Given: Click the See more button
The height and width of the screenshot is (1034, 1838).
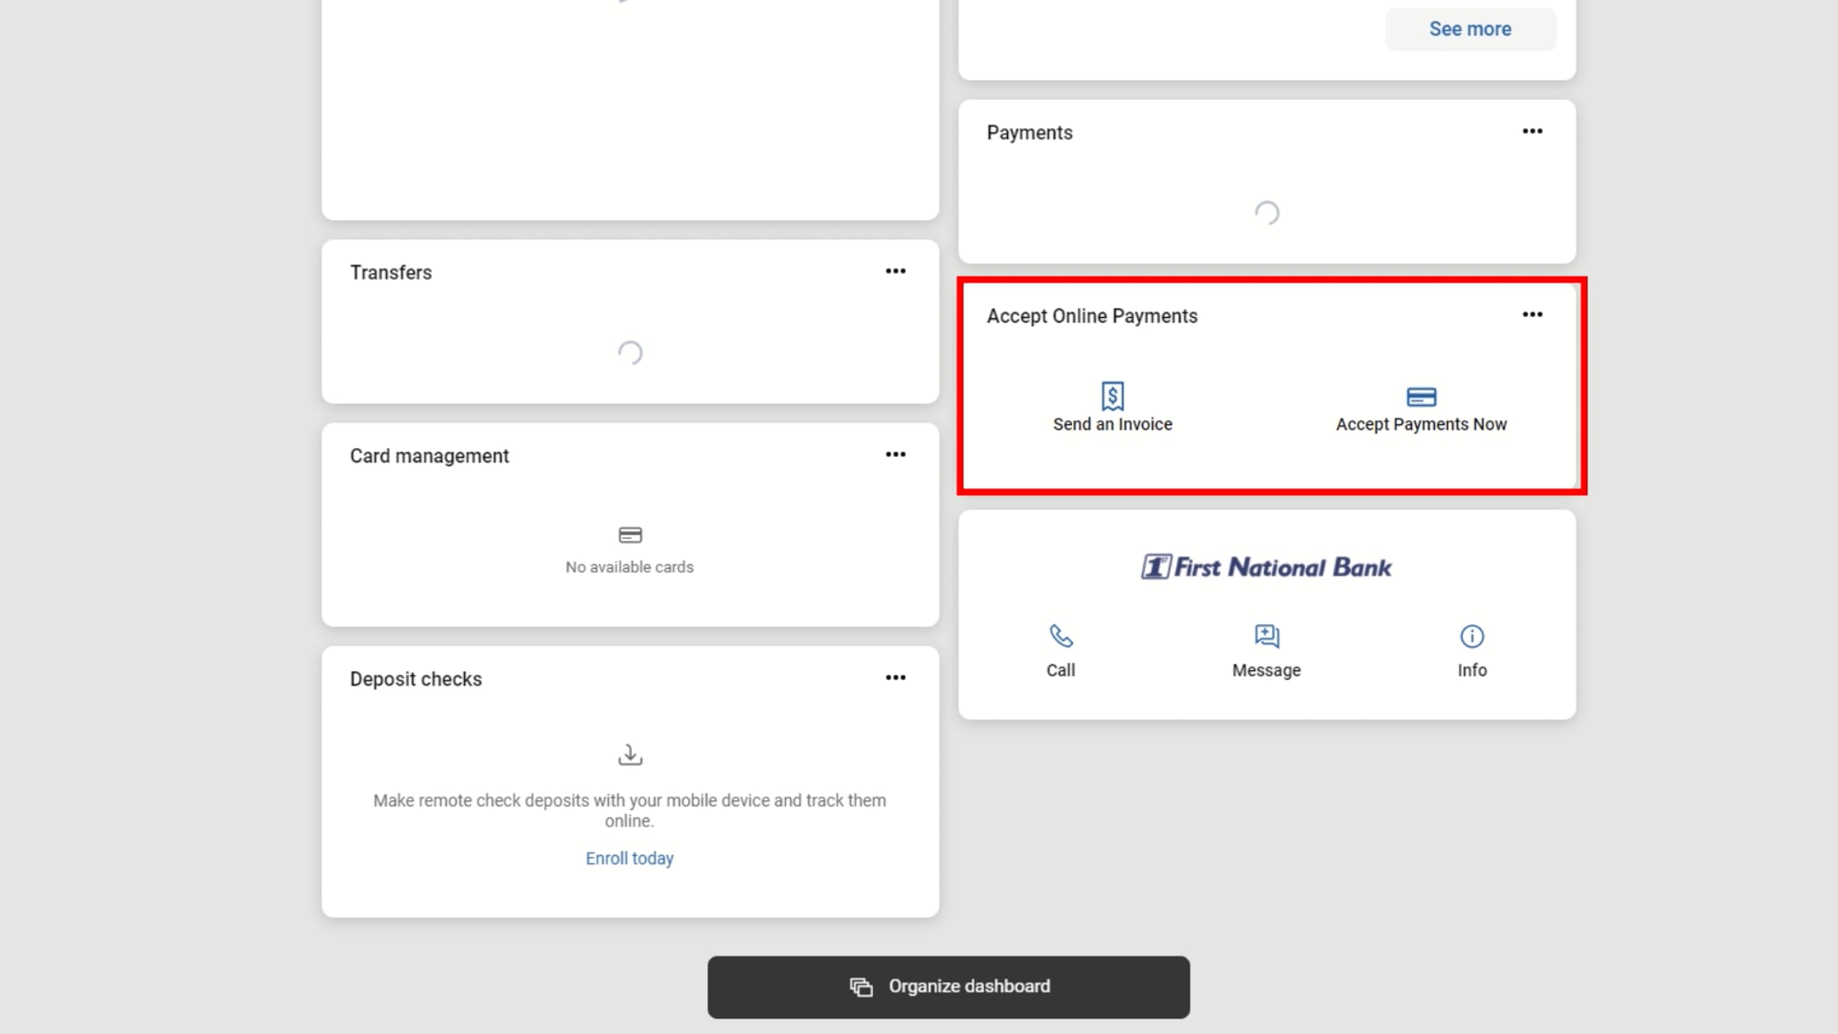Looking at the screenshot, I should click(1470, 29).
